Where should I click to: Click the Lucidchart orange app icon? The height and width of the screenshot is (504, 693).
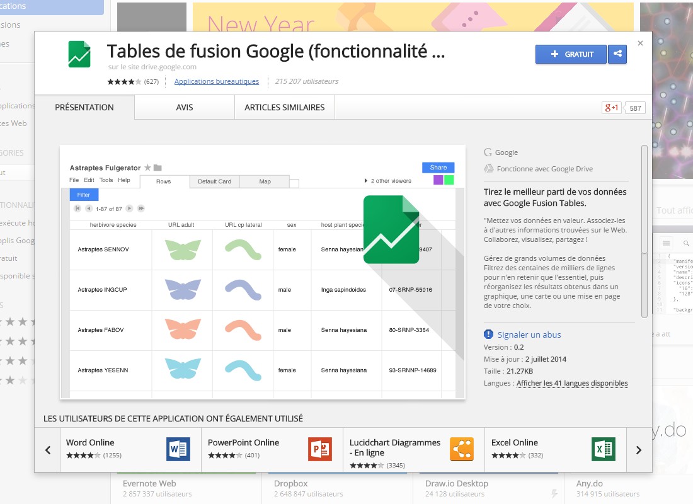(x=462, y=449)
